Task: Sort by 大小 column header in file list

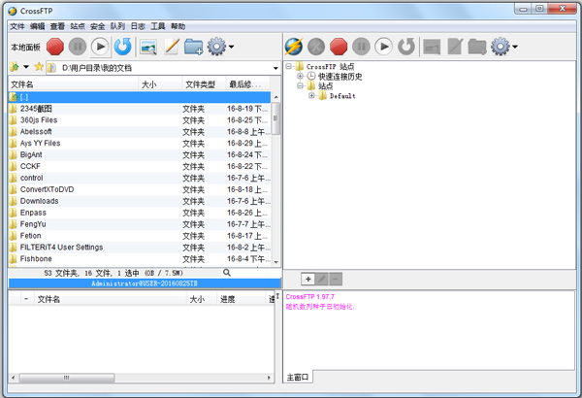Action: [x=160, y=84]
